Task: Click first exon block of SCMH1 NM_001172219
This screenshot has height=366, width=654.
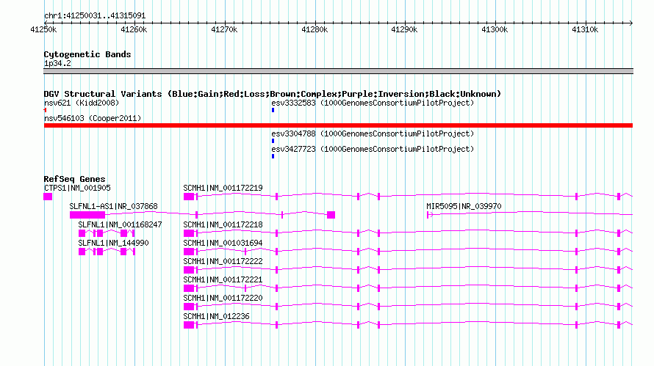Action: [x=189, y=197]
